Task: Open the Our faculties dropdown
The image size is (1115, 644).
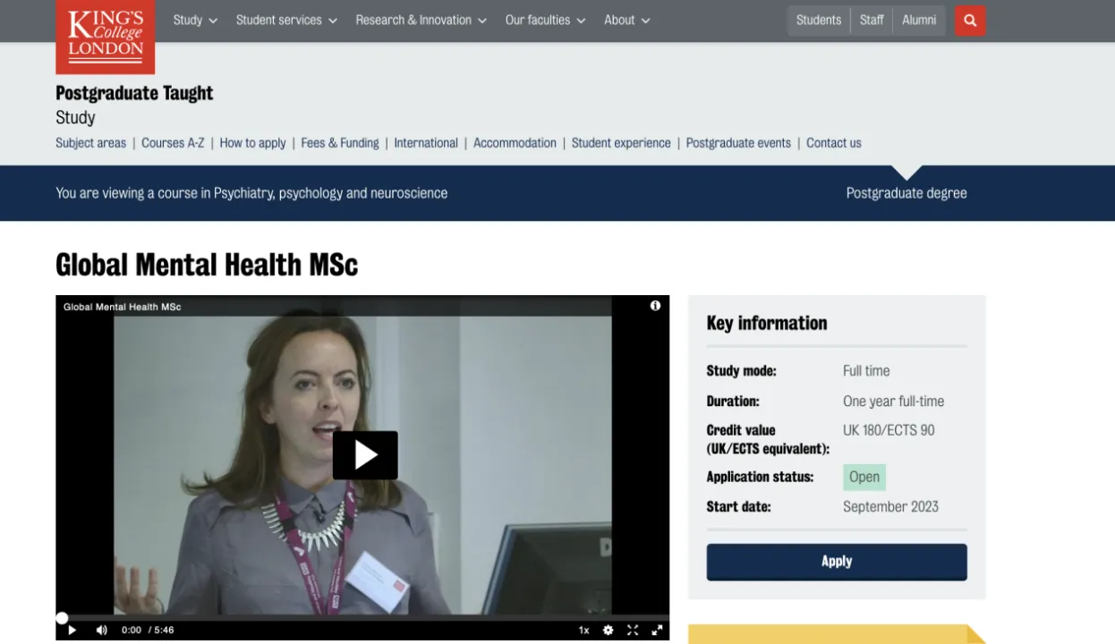Action: coord(545,20)
